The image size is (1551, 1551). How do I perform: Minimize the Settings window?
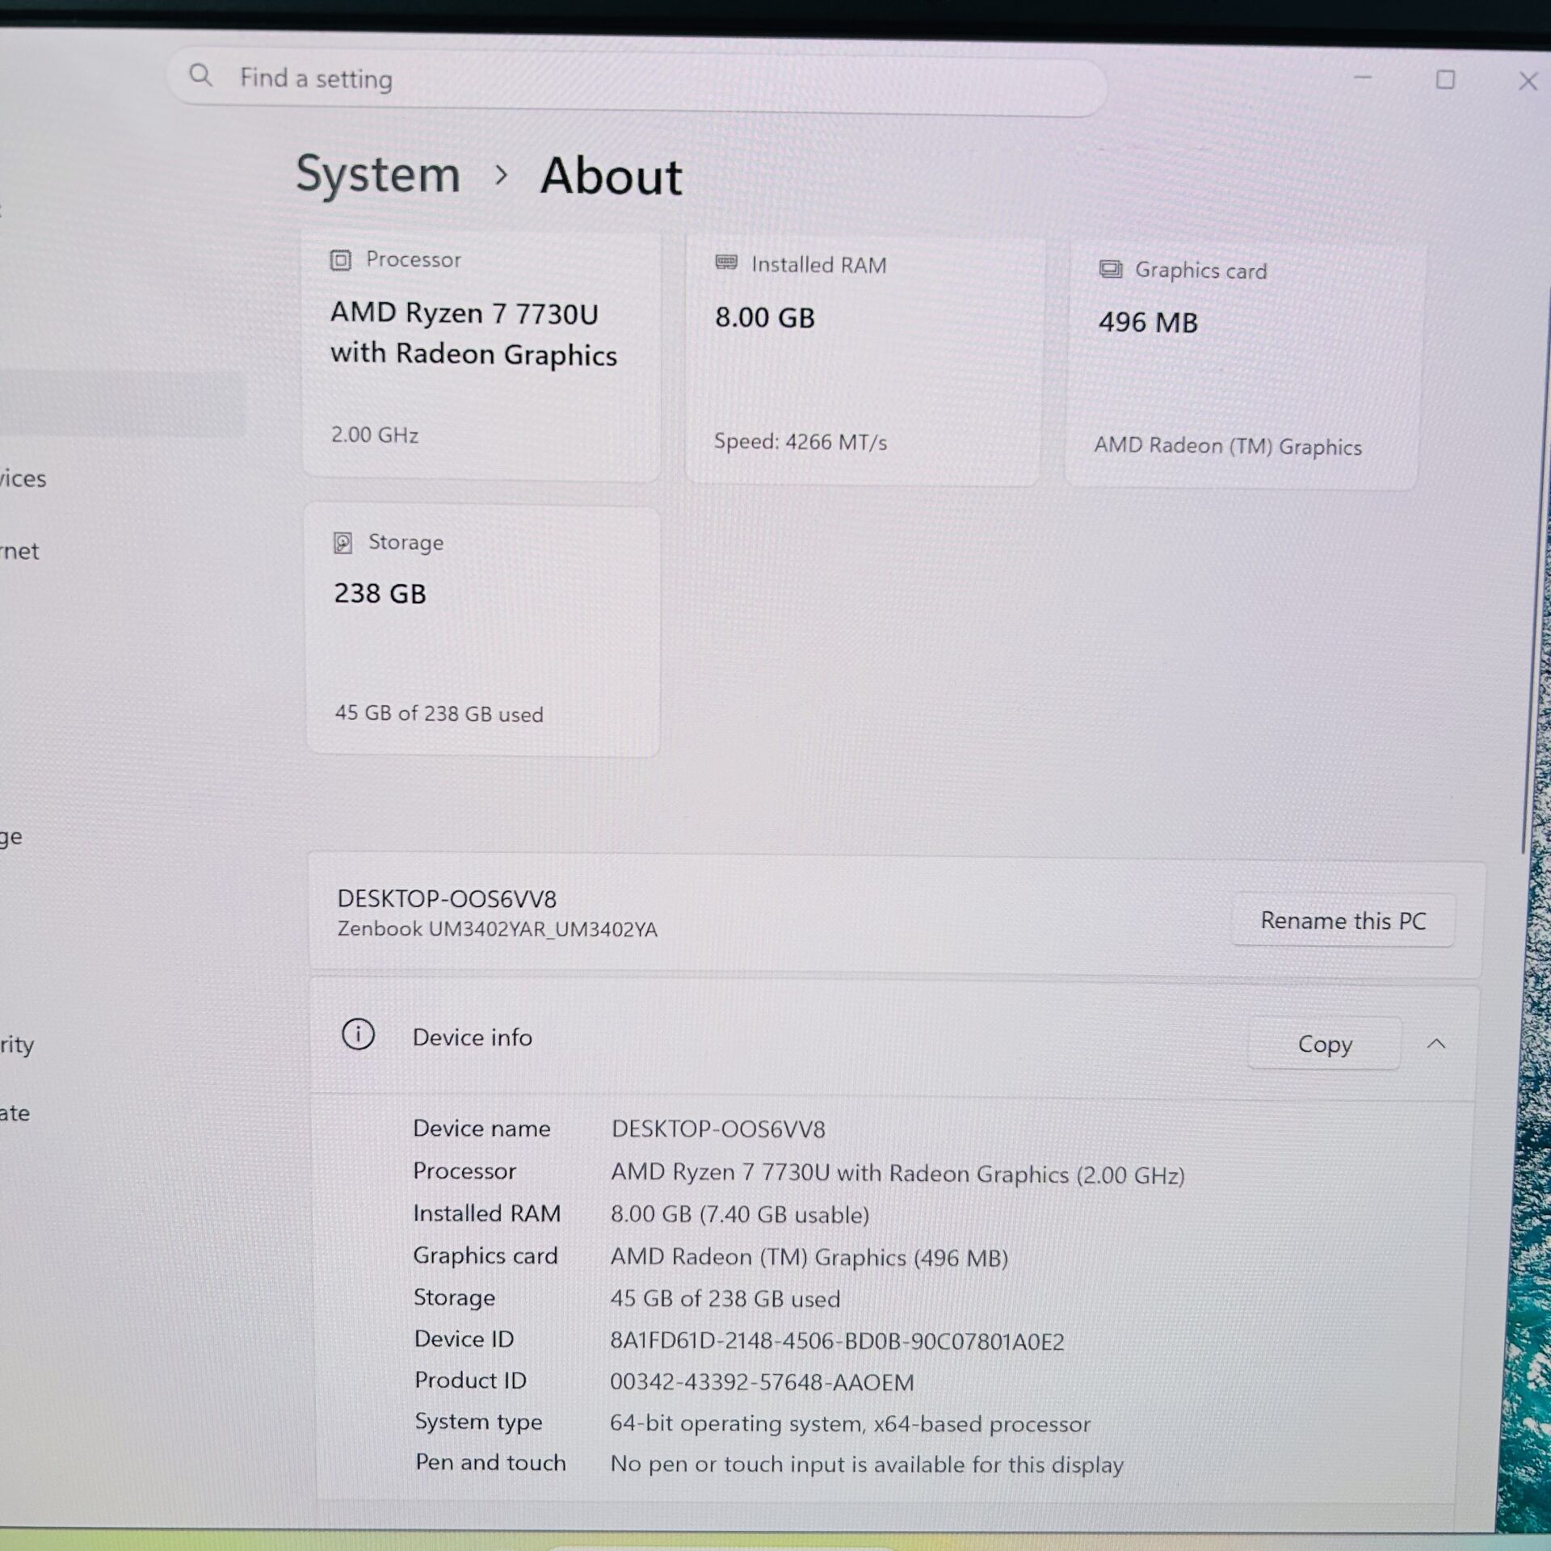tap(1363, 78)
